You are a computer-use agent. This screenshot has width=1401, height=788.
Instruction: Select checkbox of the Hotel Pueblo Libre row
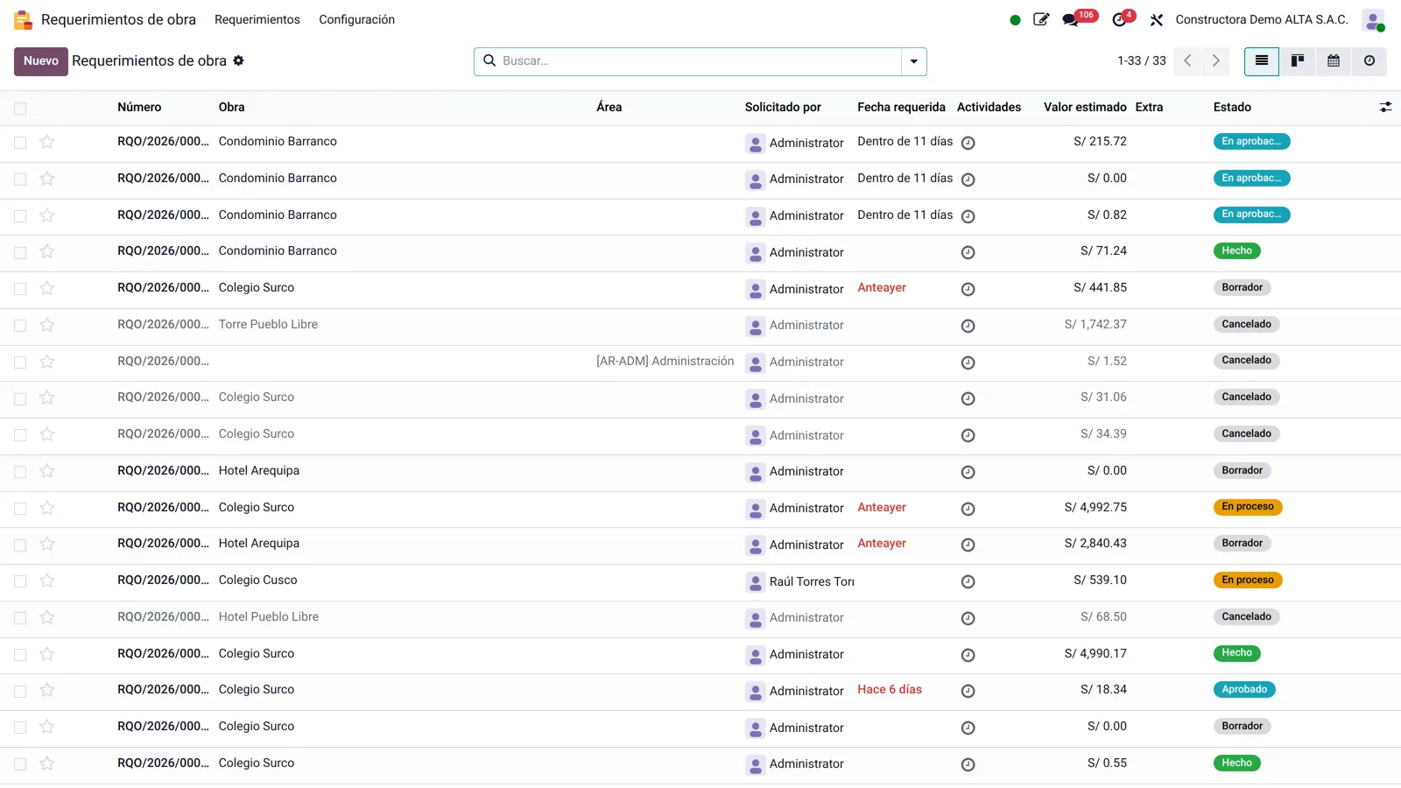(20, 618)
